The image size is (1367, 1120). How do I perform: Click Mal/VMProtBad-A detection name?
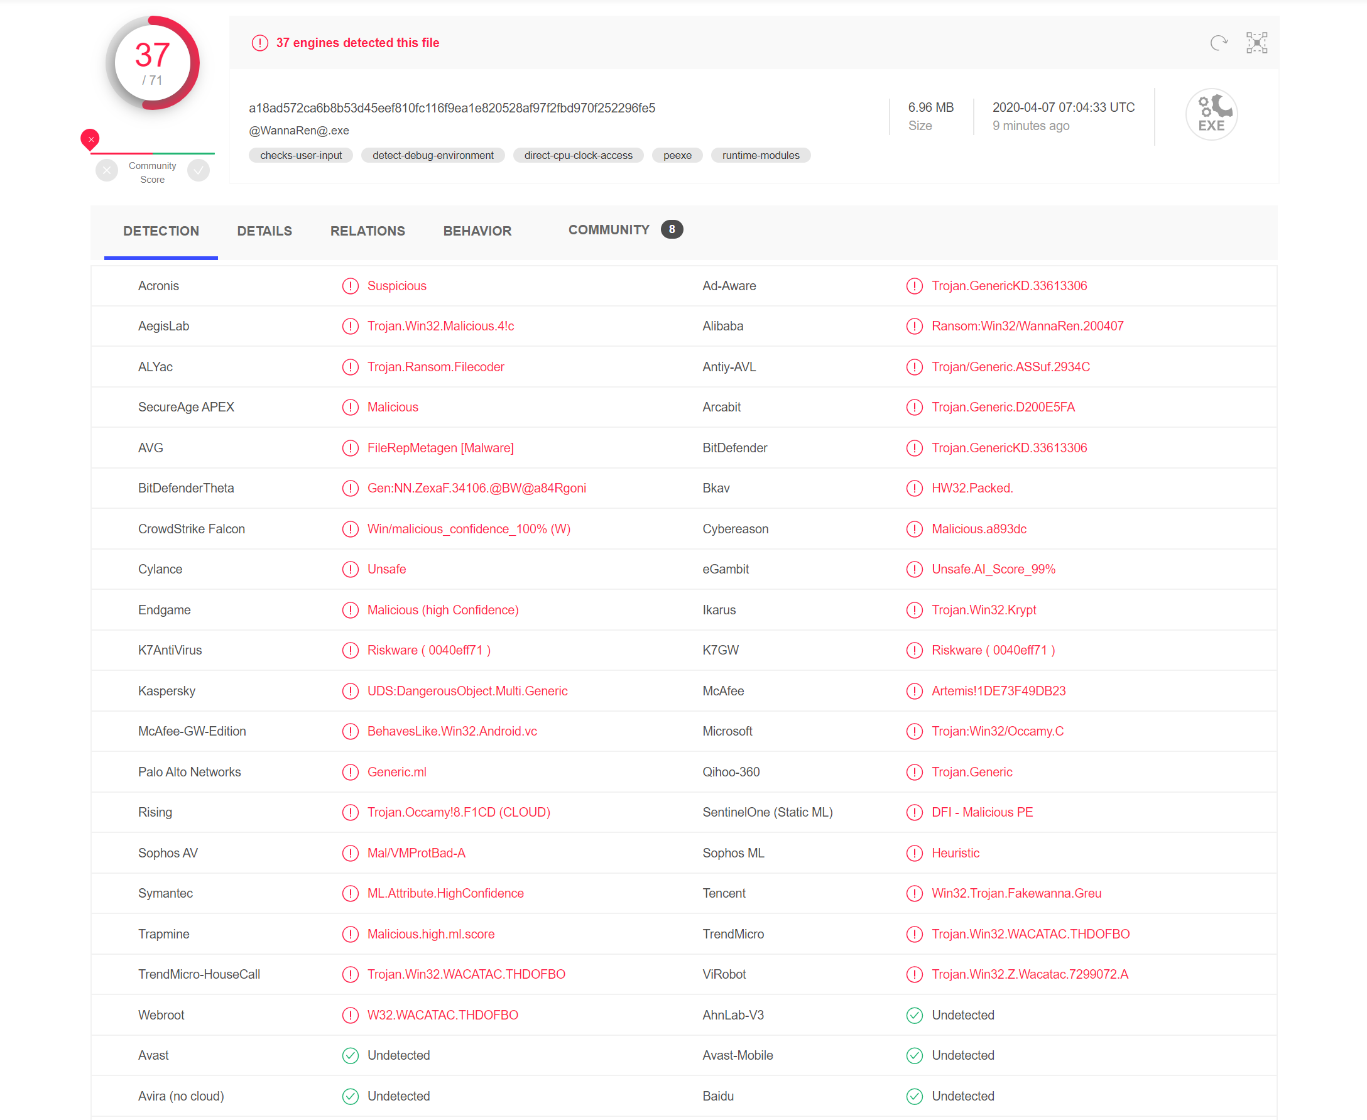click(x=417, y=853)
